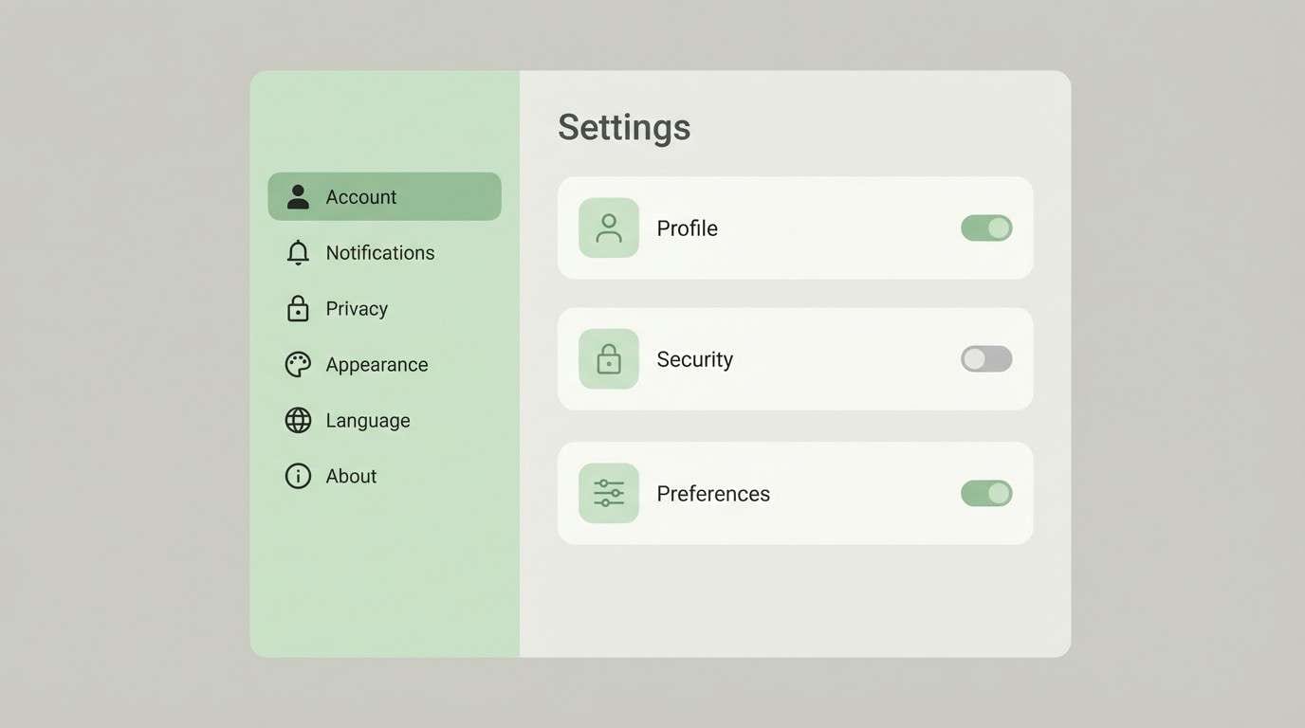Click the bell icon next to Notifications
The width and height of the screenshot is (1305, 728).
297,252
